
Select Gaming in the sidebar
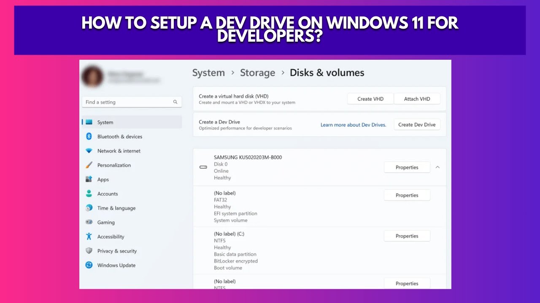(132, 222)
